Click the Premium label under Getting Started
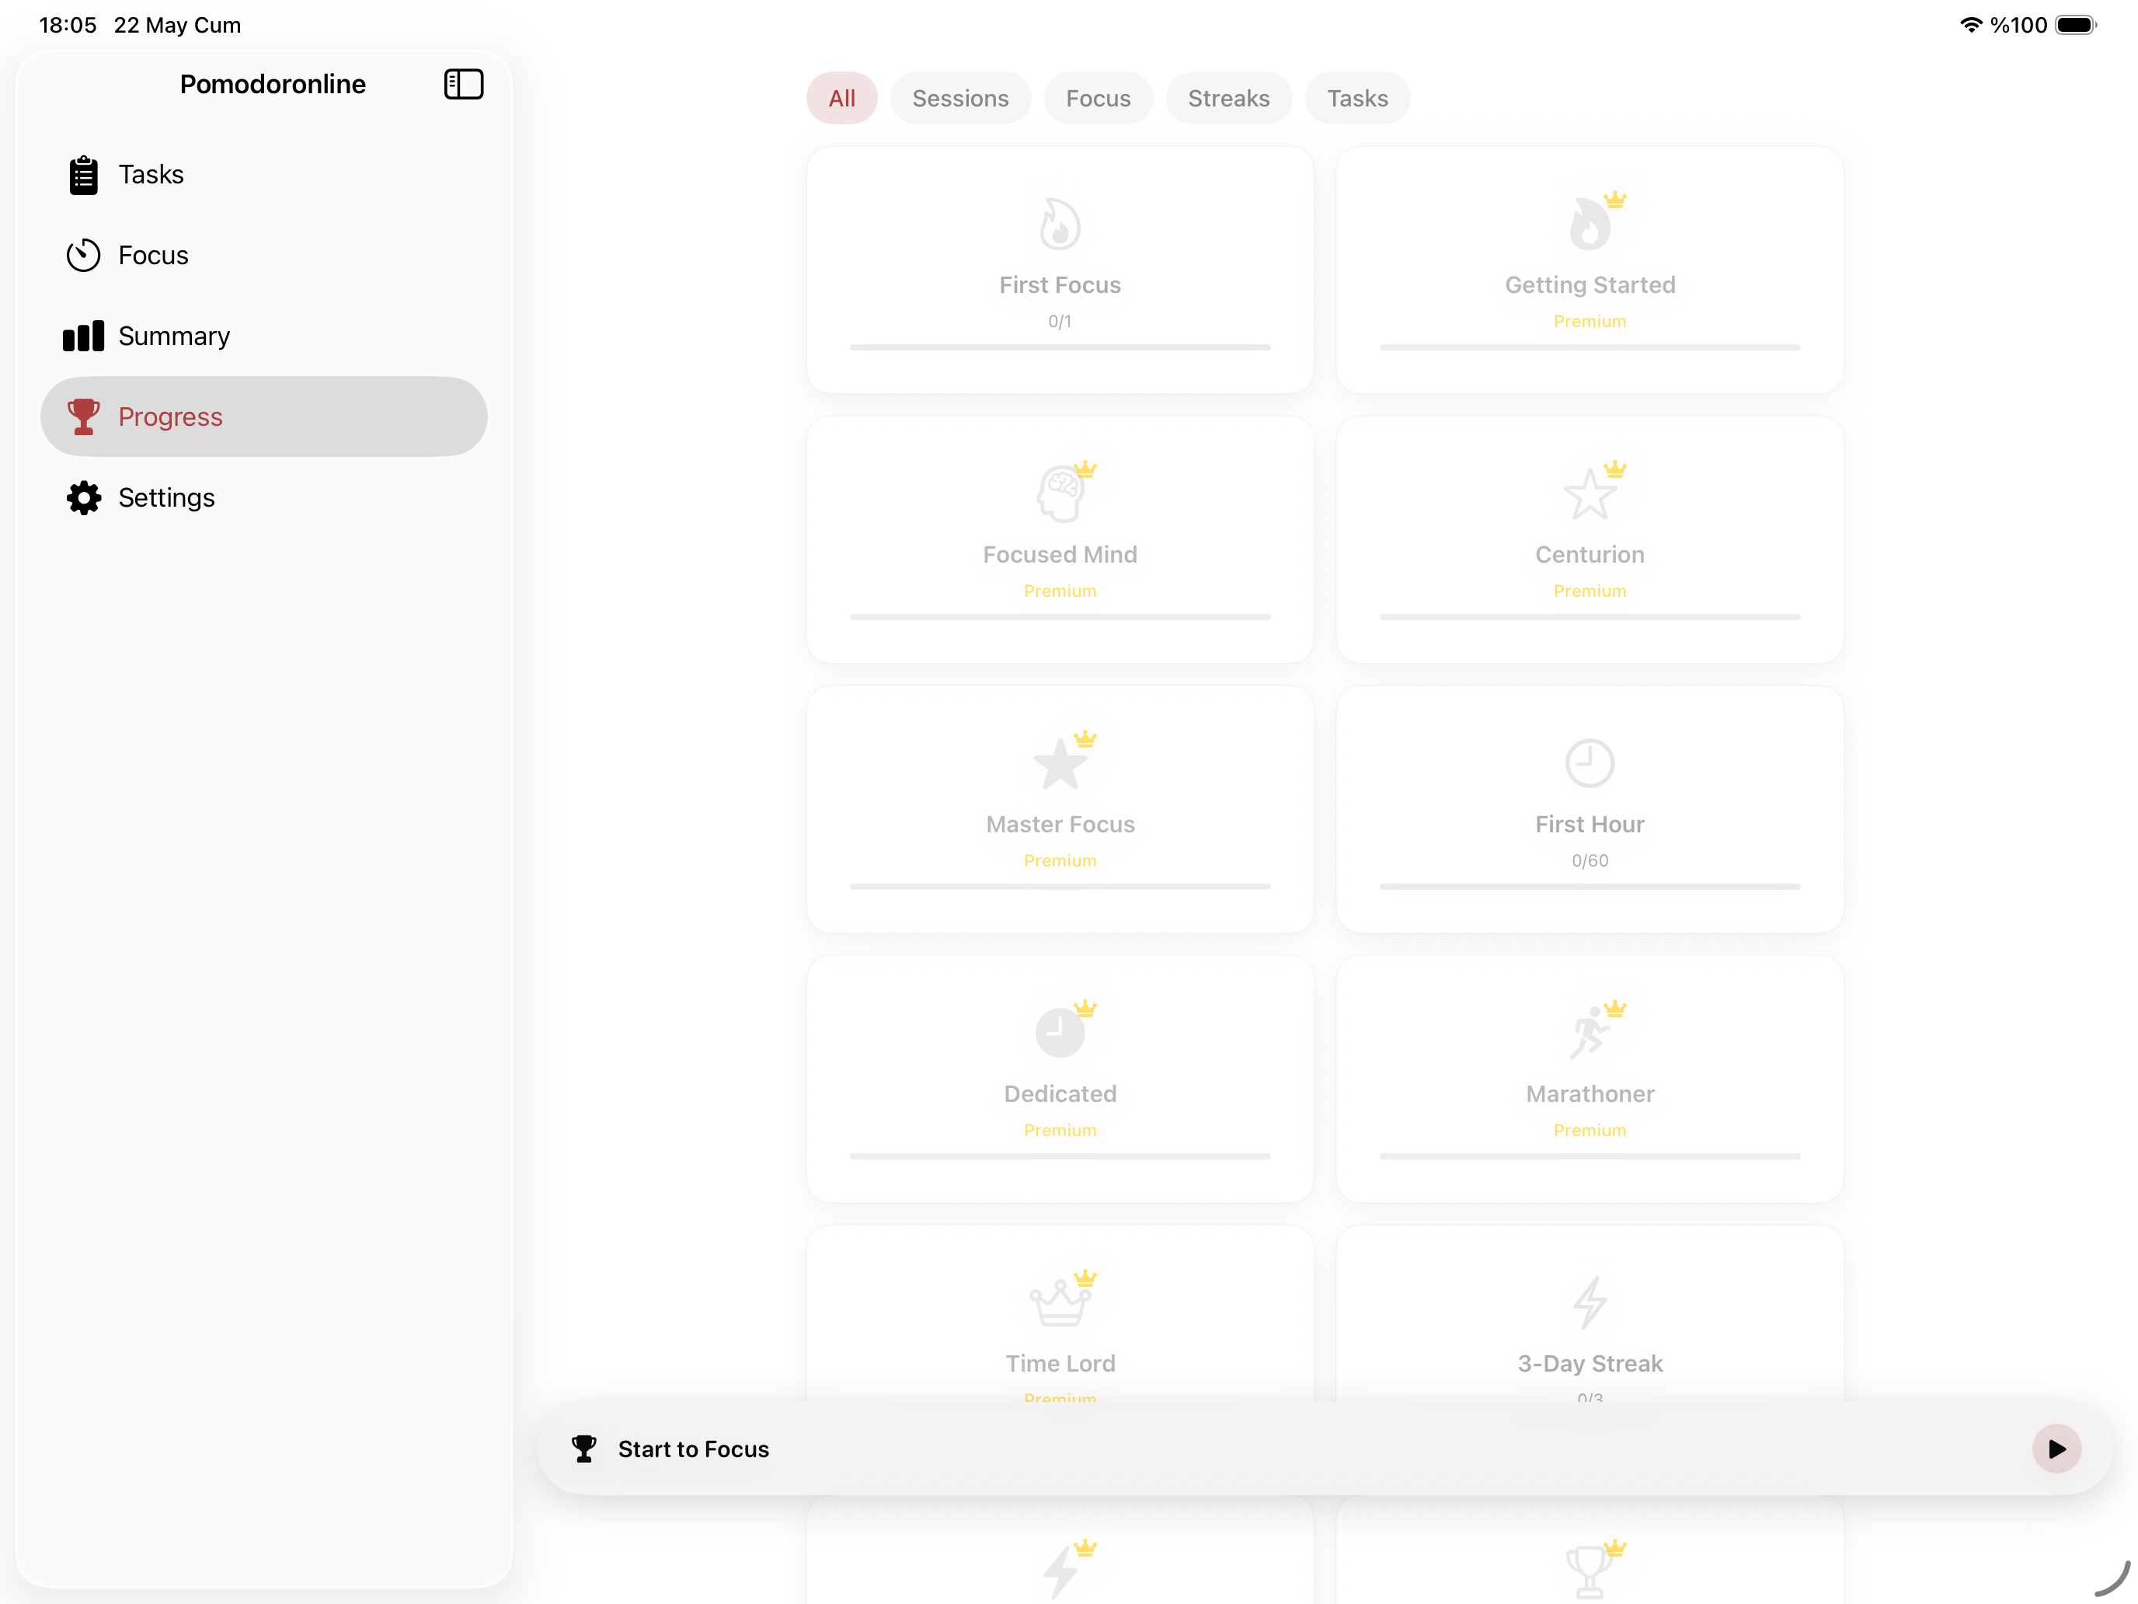The width and height of the screenshot is (2138, 1604). click(1589, 321)
